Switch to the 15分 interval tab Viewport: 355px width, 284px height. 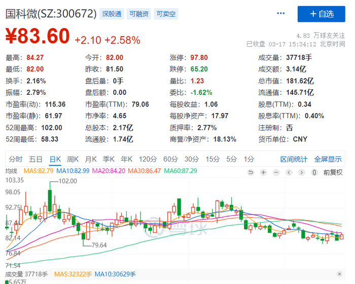tap(212, 159)
